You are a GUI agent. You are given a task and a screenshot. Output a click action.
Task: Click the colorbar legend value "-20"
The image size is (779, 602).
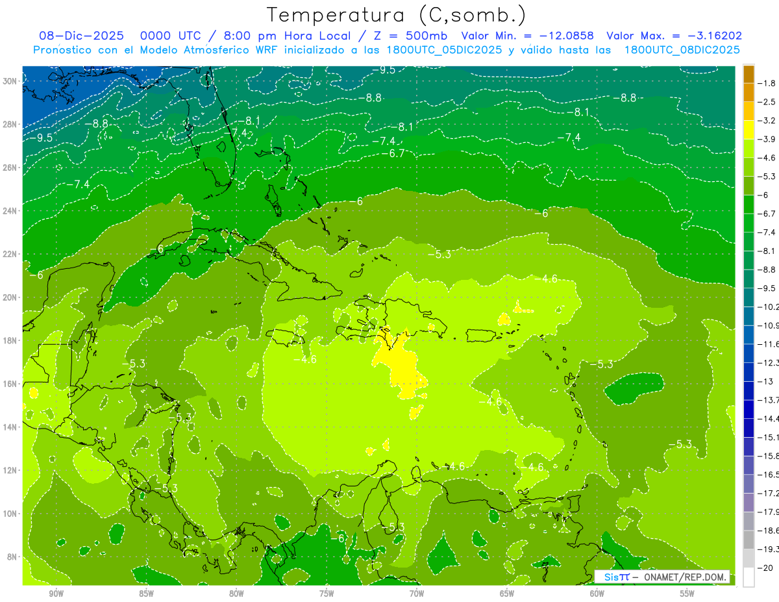click(765, 568)
